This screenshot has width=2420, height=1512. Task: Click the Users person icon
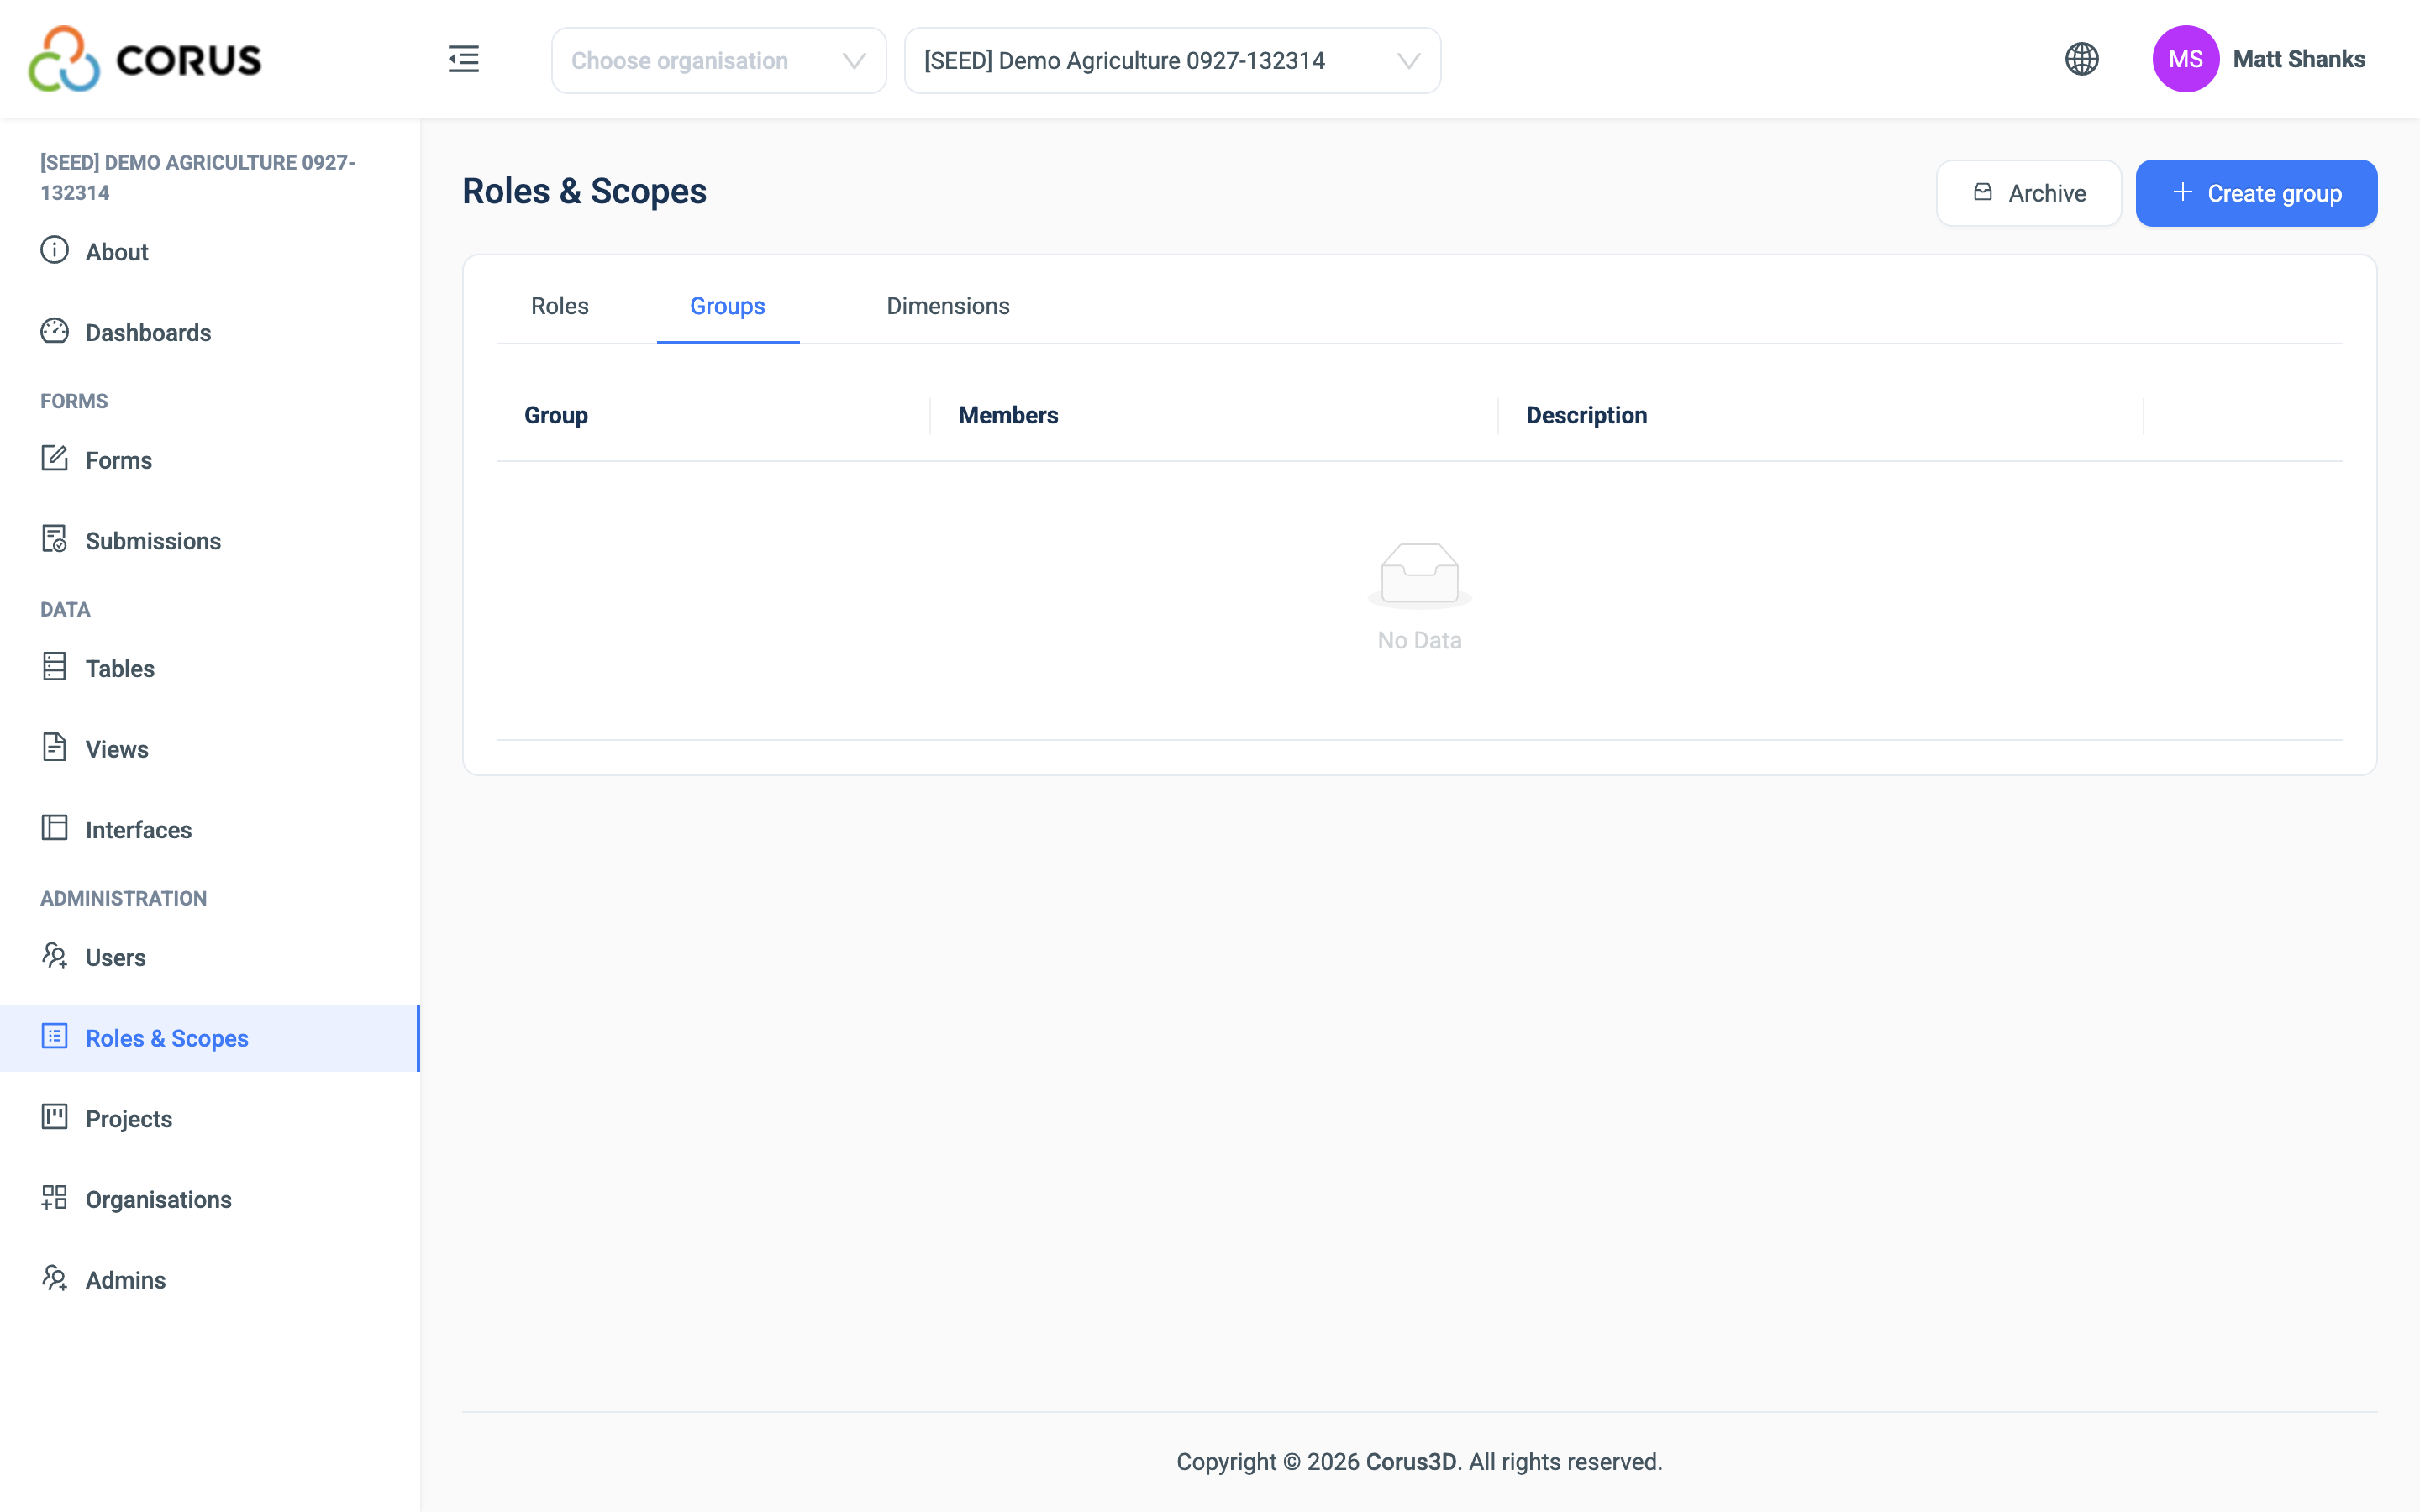point(55,956)
